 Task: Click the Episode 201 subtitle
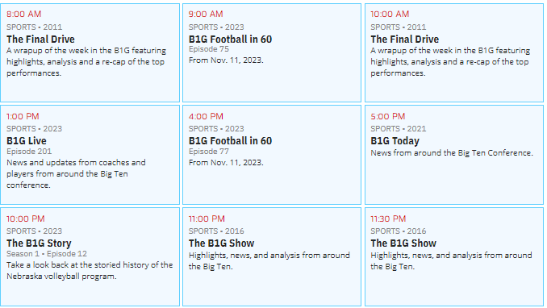coord(29,152)
